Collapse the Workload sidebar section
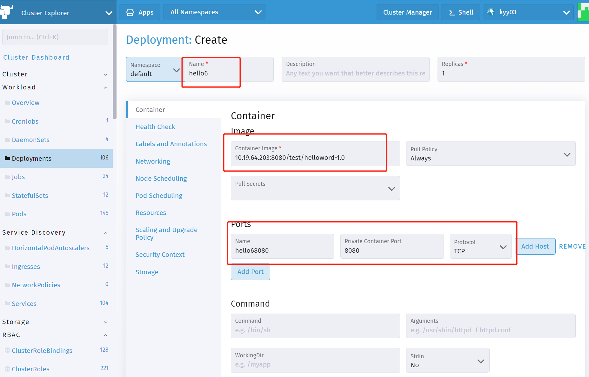The image size is (589, 377). pos(105,88)
